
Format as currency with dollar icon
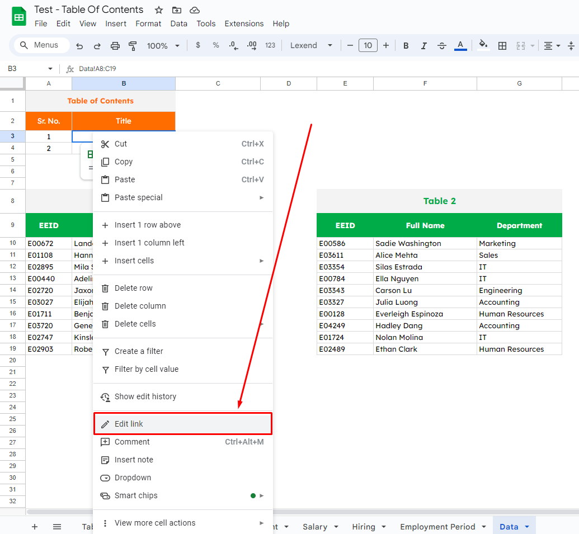click(198, 45)
